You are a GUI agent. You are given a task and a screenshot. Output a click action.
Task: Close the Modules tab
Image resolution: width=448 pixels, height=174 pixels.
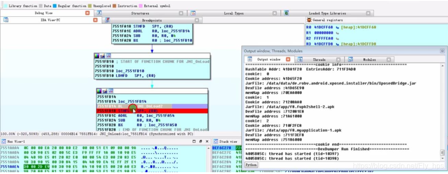click(x=389, y=60)
